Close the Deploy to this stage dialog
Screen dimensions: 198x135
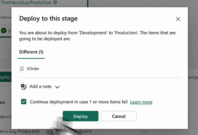pyautogui.click(x=178, y=19)
